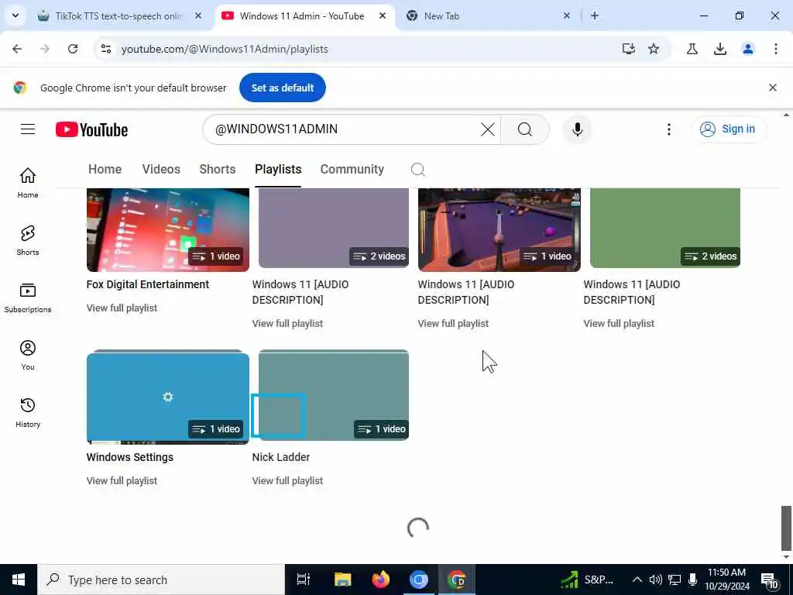Launch Firefox from the taskbar
This screenshot has width=793, height=595.
point(380,580)
